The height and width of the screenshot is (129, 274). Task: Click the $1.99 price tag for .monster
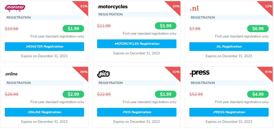73,28
